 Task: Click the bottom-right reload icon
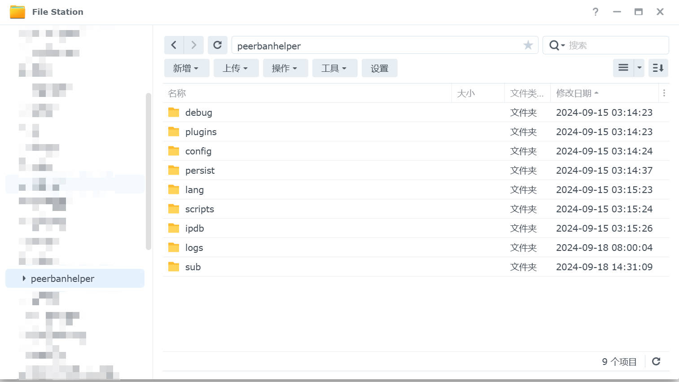click(656, 361)
